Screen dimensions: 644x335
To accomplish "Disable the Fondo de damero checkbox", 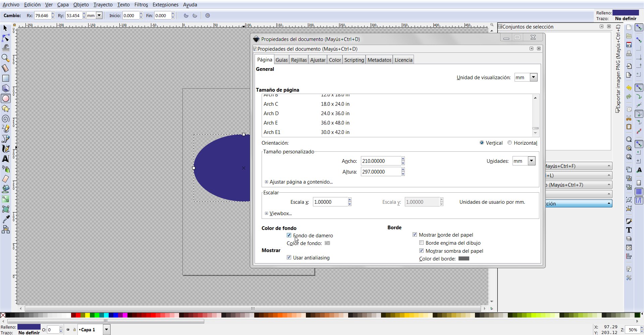I will pos(289,235).
